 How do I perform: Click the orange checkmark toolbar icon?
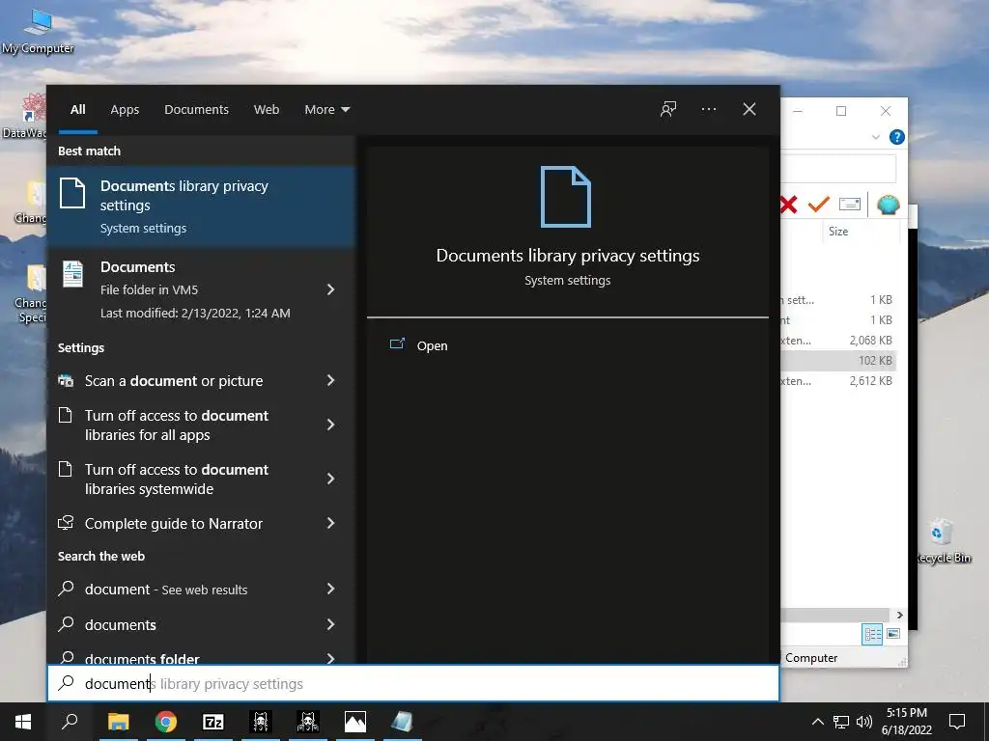[x=819, y=205]
